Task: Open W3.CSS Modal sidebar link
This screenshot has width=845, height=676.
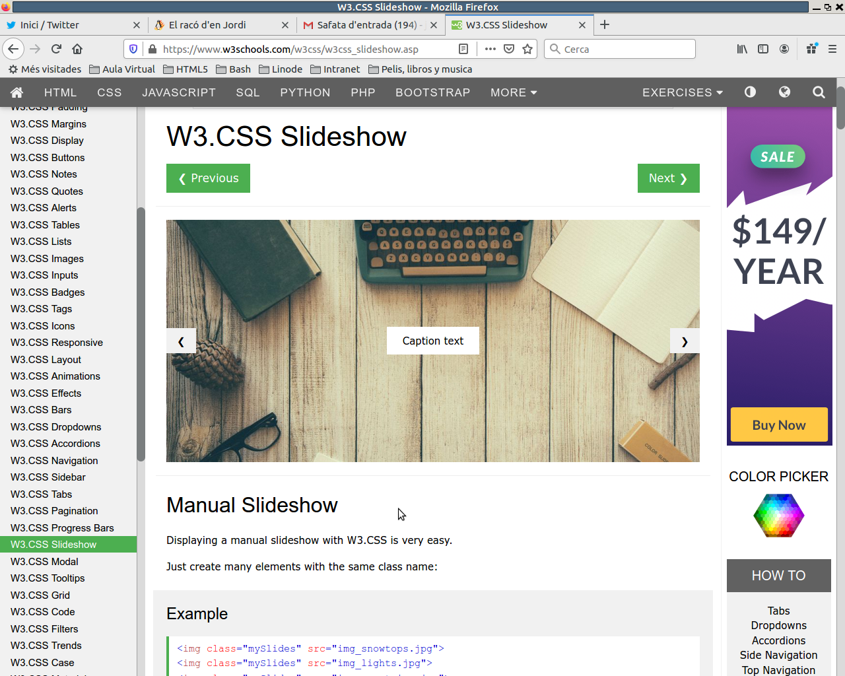Action: (44, 561)
